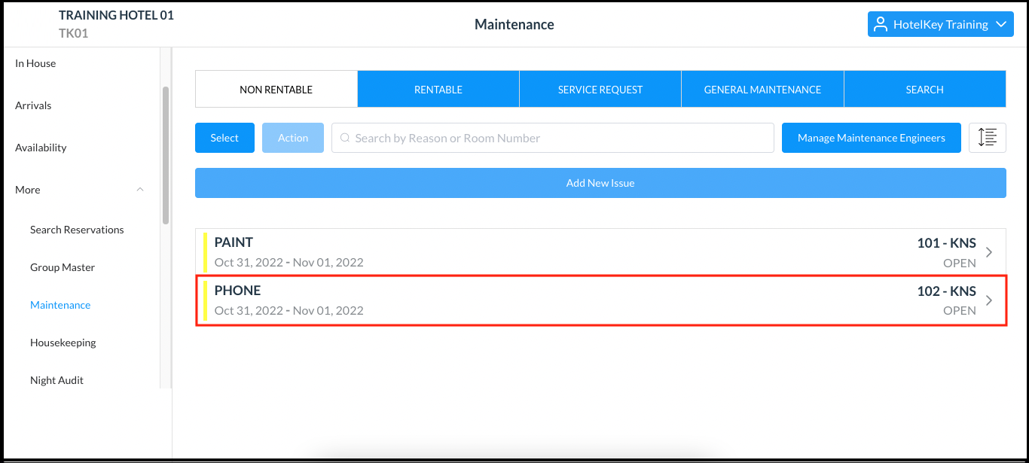Open Manage Maintenance Engineers

point(871,138)
